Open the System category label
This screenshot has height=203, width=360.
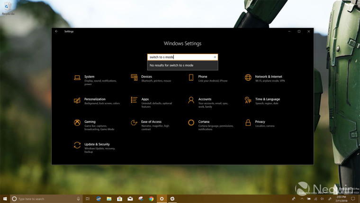90,76
